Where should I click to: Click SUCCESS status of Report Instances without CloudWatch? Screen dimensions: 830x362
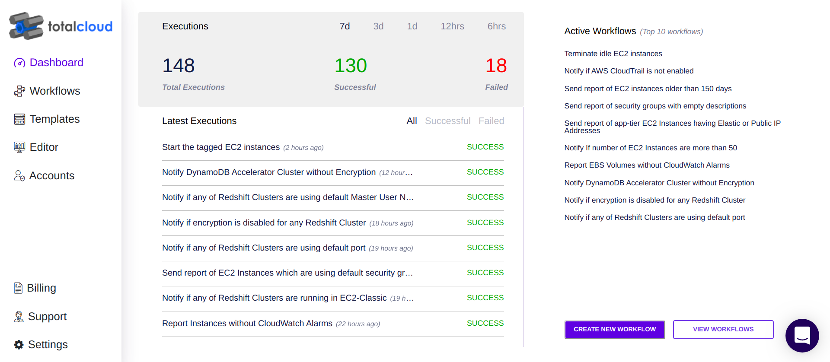coord(485,323)
